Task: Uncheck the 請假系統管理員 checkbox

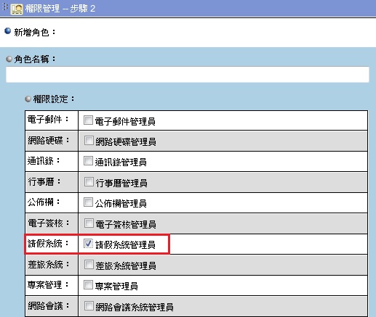Action: (88, 244)
